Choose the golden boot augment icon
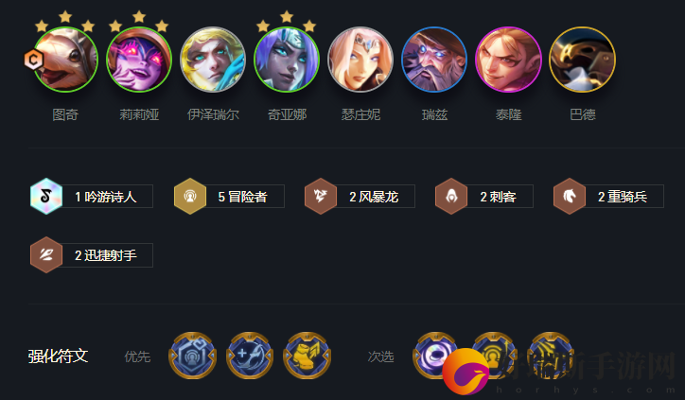 pyautogui.click(x=307, y=356)
